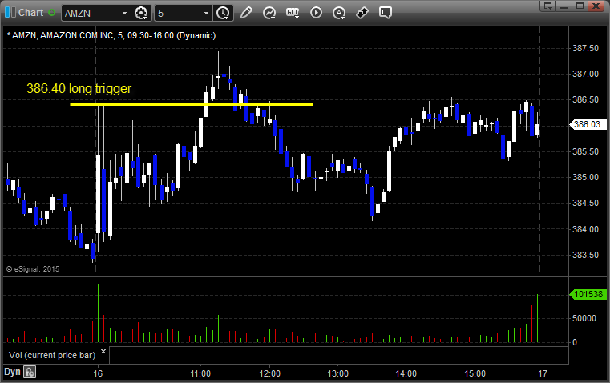Select the pencil drawing tool

pyautogui.click(x=246, y=13)
